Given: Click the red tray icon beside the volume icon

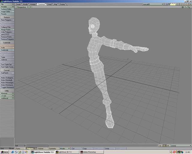Looking at the screenshot, I should [174, 152].
